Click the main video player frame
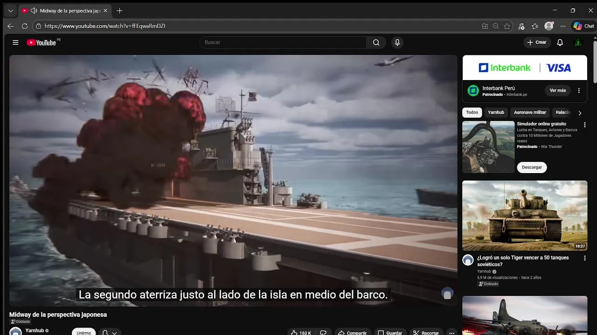The image size is (597, 335). coord(233,181)
